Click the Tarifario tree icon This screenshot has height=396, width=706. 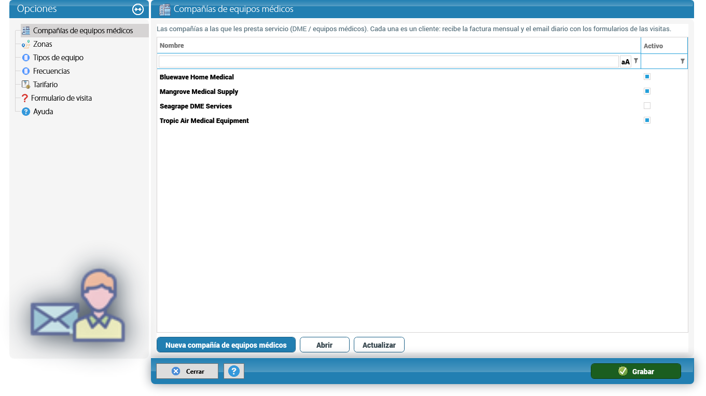pos(26,85)
